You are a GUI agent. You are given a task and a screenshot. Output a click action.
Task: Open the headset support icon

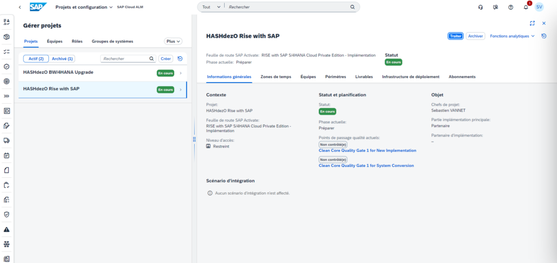tap(481, 7)
